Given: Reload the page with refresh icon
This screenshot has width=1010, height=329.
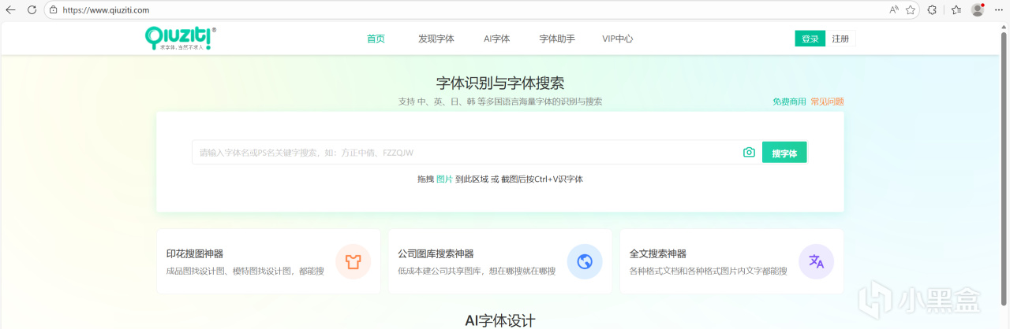Looking at the screenshot, I should (x=32, y=10).
